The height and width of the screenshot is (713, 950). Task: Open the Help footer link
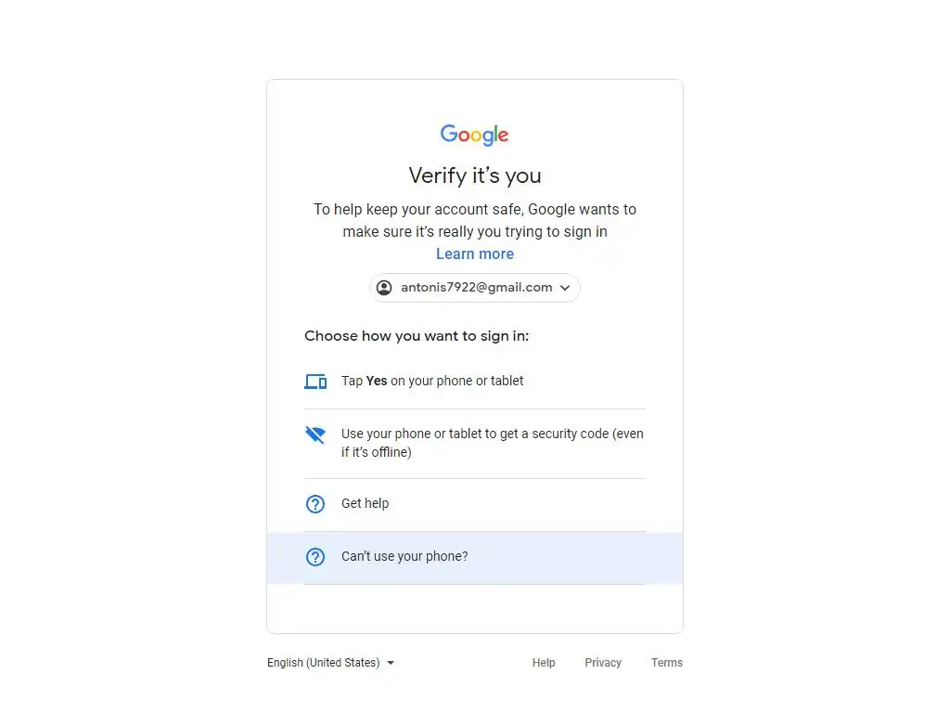(544, 663)
